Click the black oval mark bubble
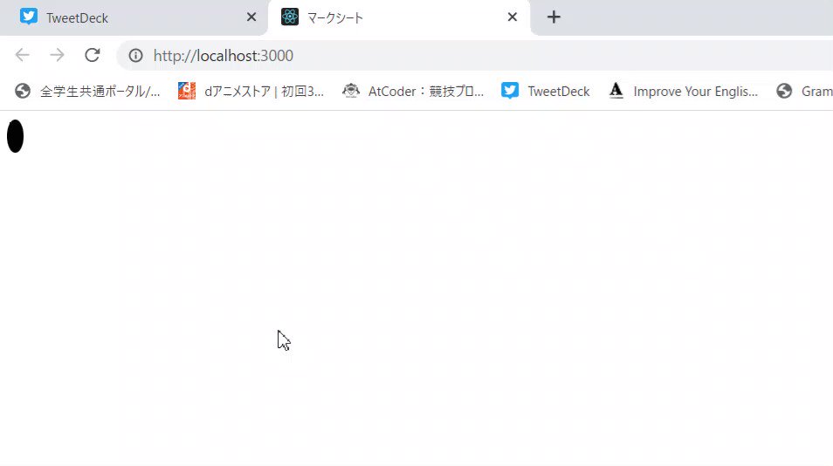 click(x=16, y=136)
